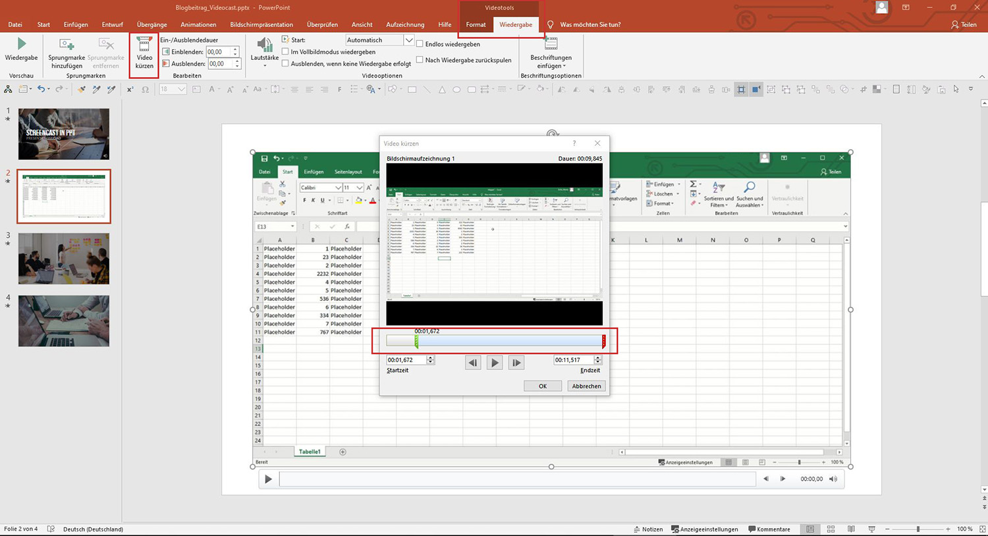
Task: Open the Lautstärke volume button
Action: [265, 52]
